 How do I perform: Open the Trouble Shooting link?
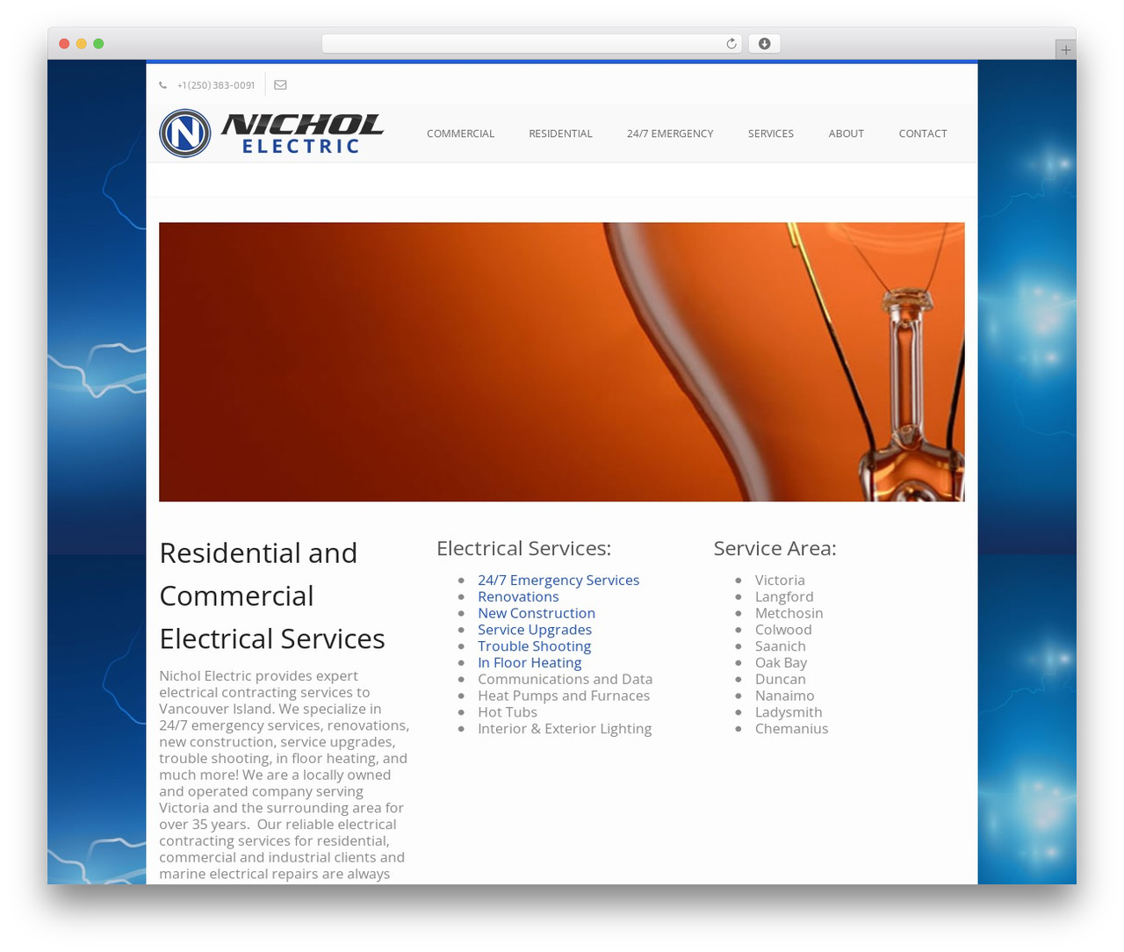tap(534, 646)
